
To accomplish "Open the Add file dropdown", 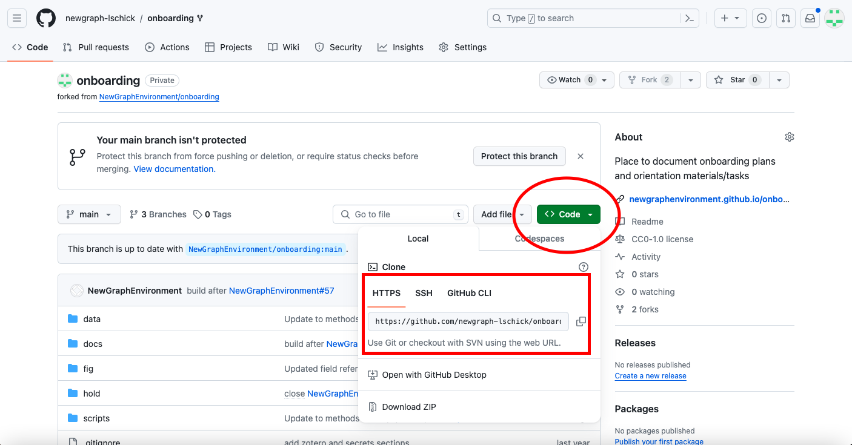I will click(x=502, y=214).
